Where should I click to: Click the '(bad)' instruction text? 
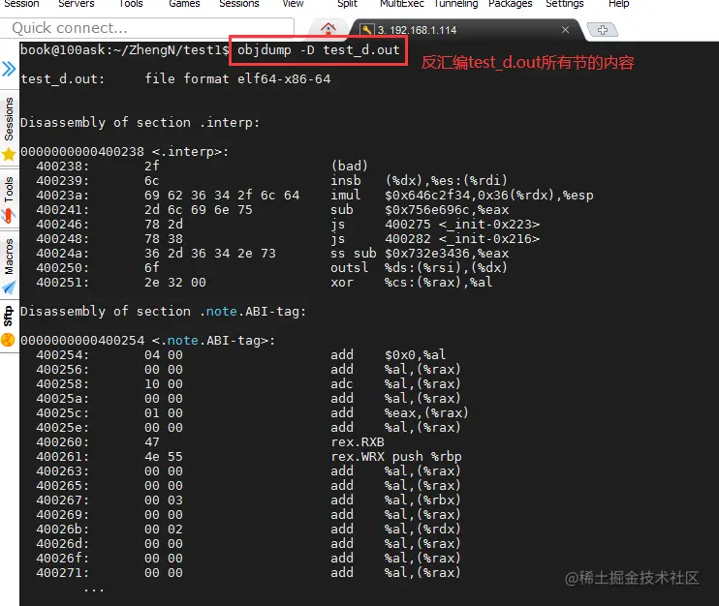(350, 166)
